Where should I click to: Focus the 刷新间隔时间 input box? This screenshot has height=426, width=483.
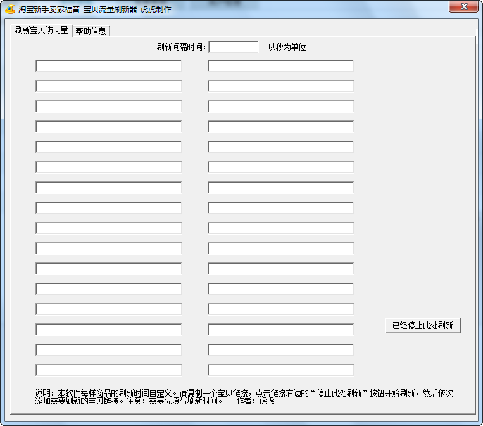click(x=234, y=47)
